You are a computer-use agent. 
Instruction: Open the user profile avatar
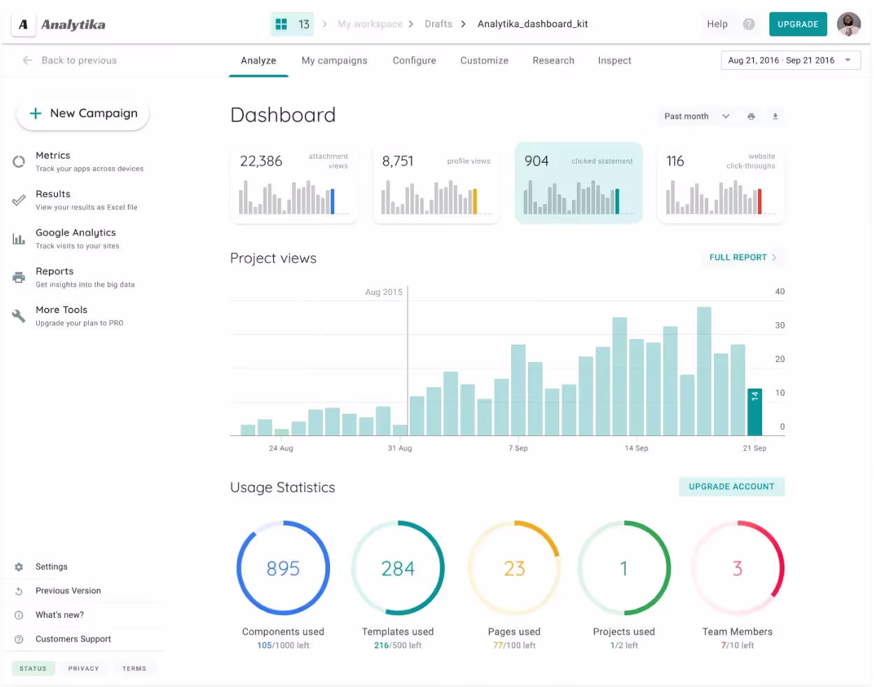tap(849, 24)
